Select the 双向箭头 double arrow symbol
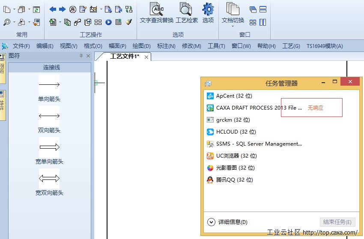The height and width of the screenshot is (239, 364). [x=49, y=120]
